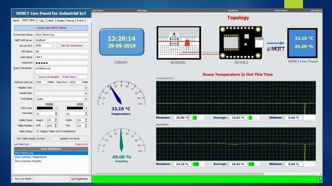Click the Prefix Name input field

[83, 77]
